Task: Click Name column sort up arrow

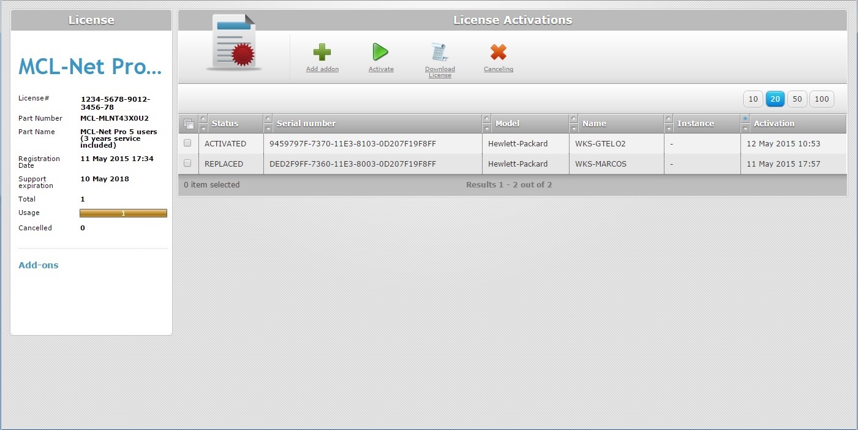Action: 574,119
